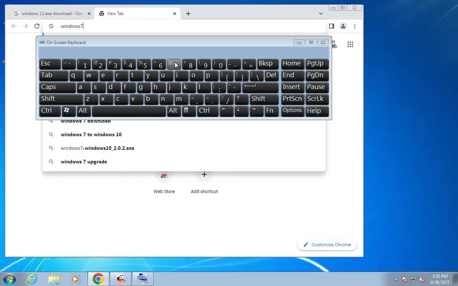
Task: Toggle the right Ctrl key
Action: coord(208,112)
